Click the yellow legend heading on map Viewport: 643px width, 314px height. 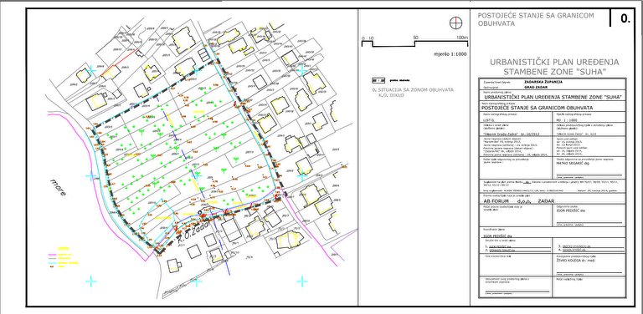tap(63, 249)
